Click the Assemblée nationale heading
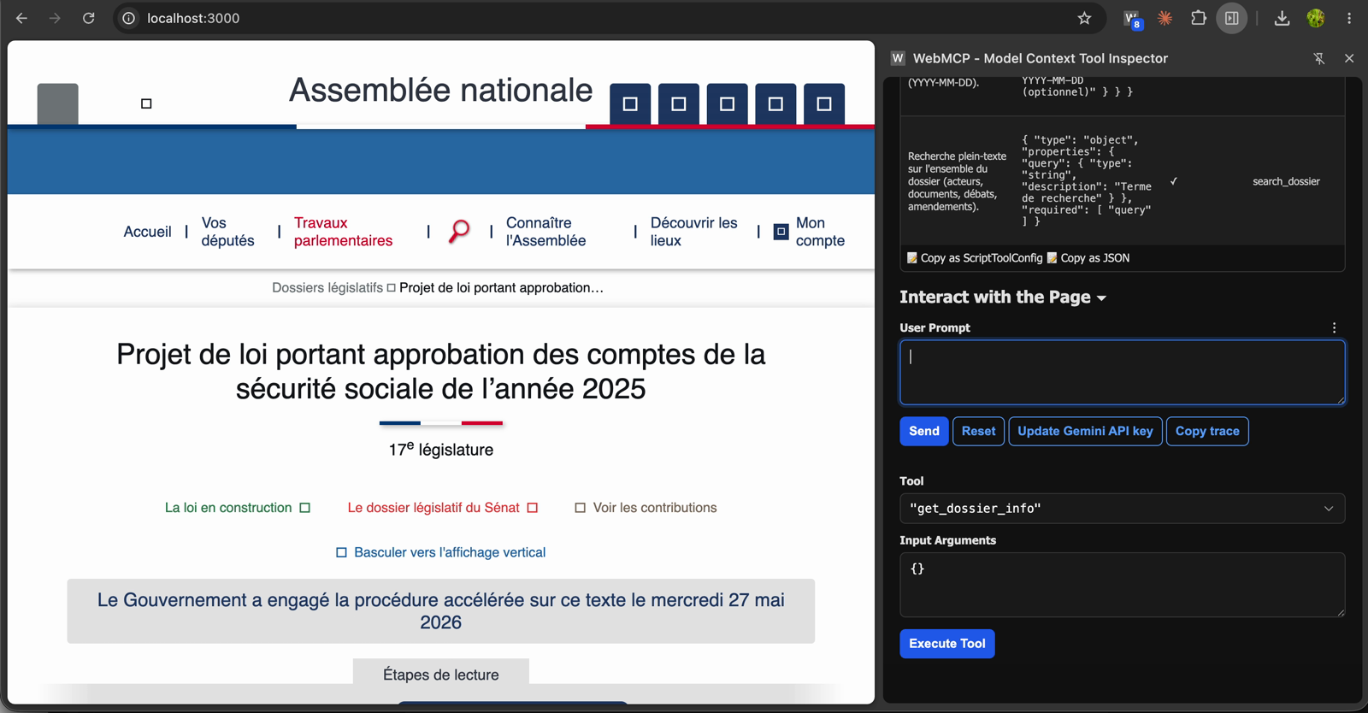Viewport: 1368px width, 713px height. (441, 91)
